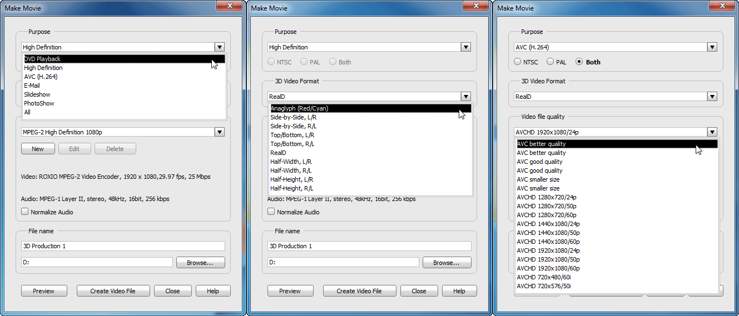Viewport: 739px width, 316px height.
Task: Click Create Video File in middle window
Action: point(359,291)
